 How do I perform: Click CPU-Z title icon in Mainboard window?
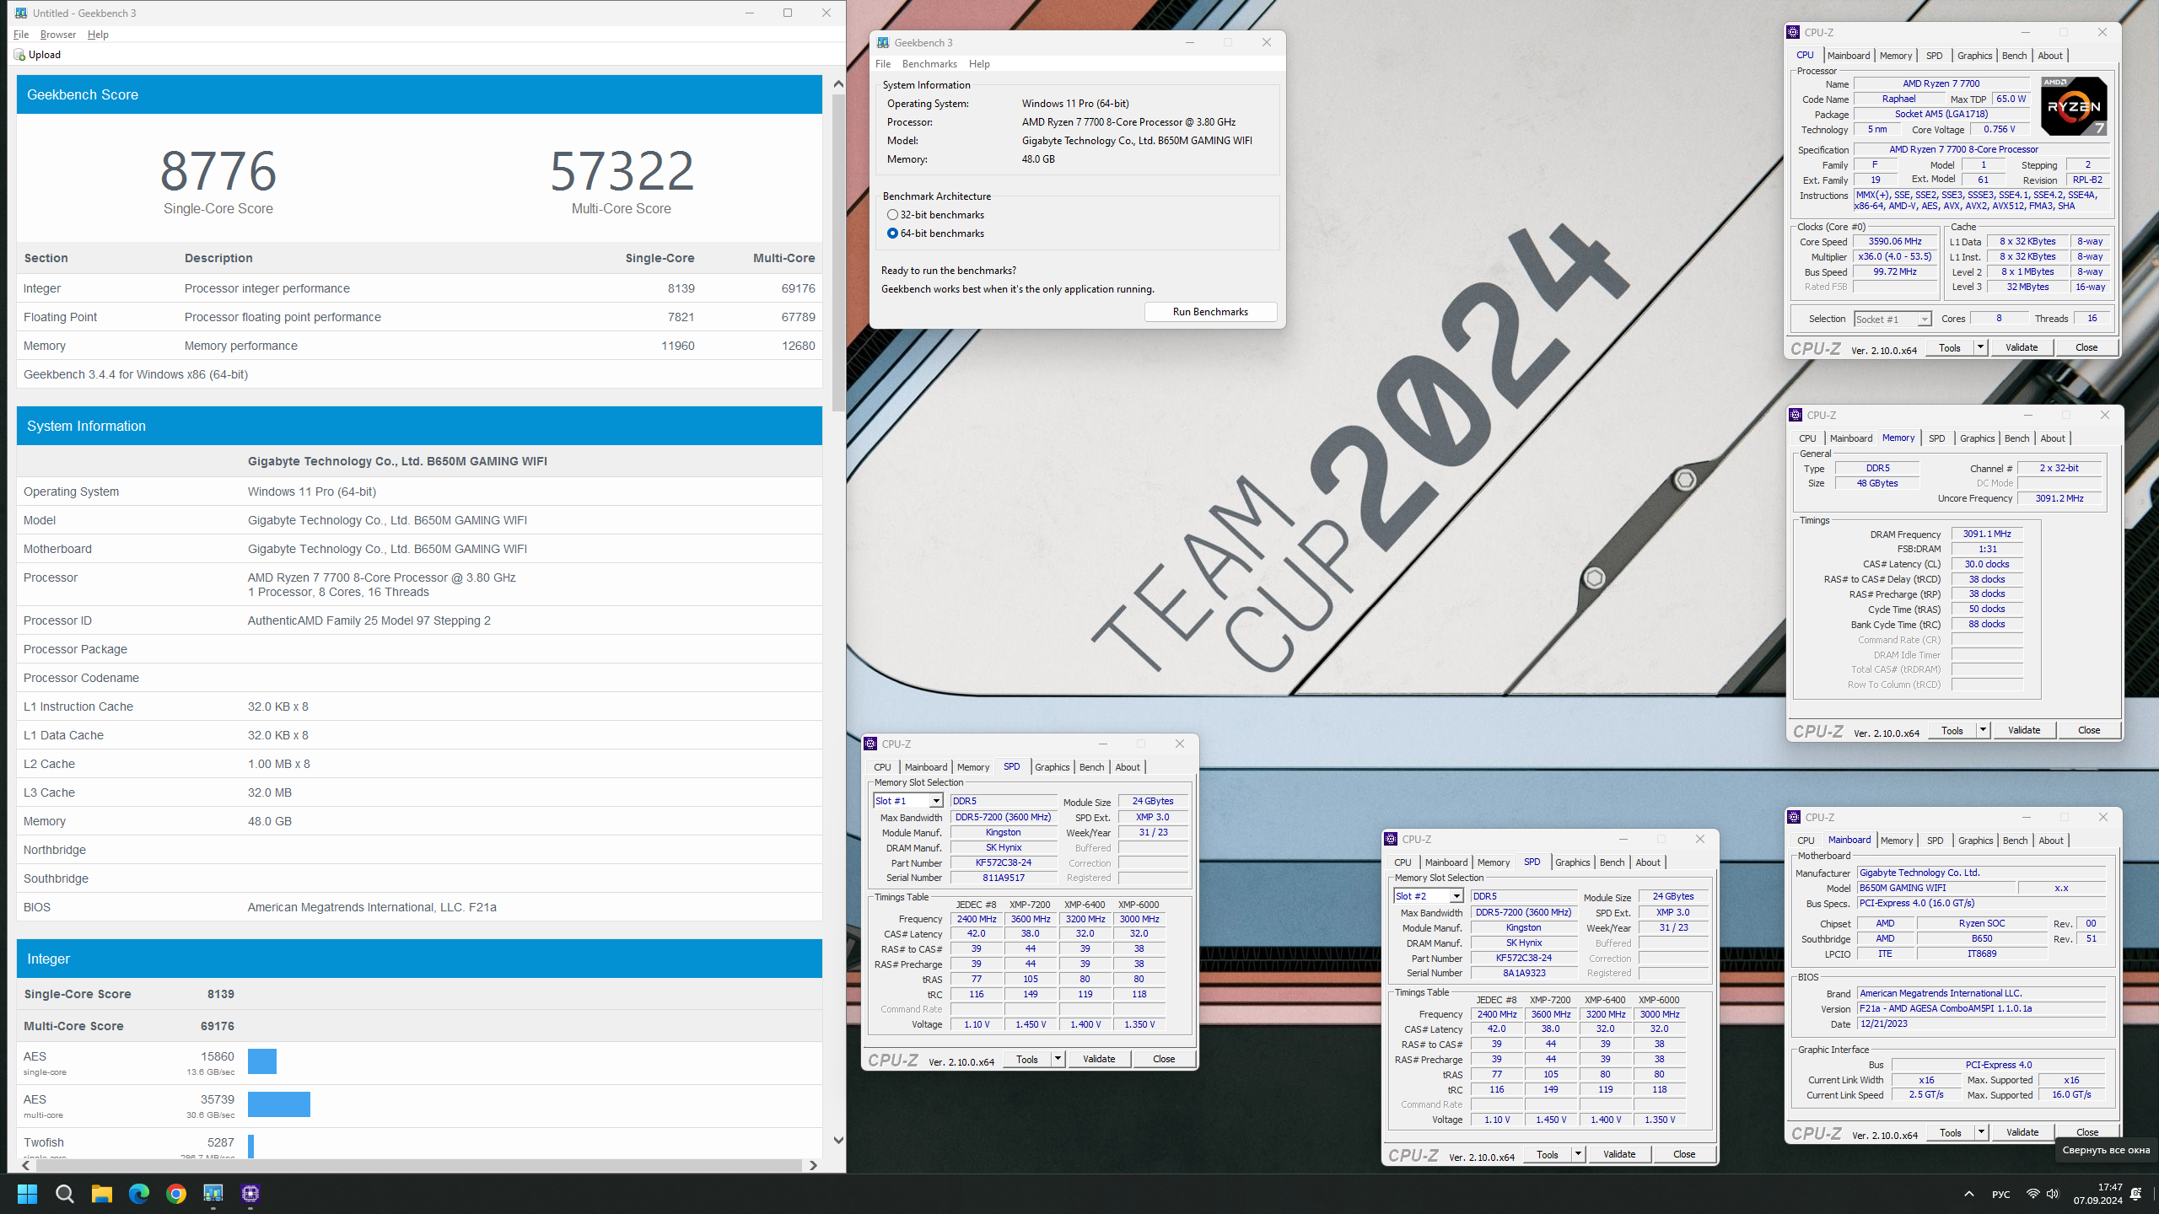[x=1794, y=817]
